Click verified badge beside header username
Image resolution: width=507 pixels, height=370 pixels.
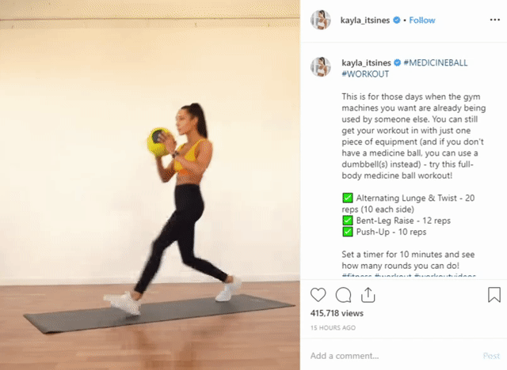click(397, 20)
